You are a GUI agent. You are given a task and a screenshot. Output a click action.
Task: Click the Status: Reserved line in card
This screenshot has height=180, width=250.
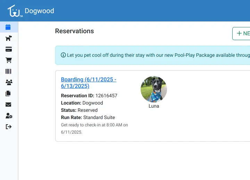(79, 110)
